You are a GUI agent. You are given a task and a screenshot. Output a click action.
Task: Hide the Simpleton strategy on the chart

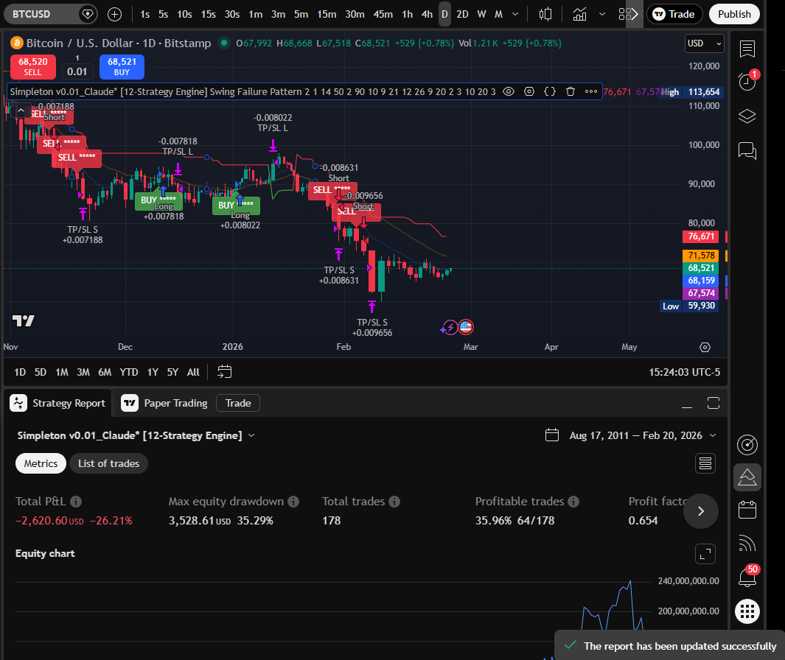pyautogui.click(x=509, y=91)
